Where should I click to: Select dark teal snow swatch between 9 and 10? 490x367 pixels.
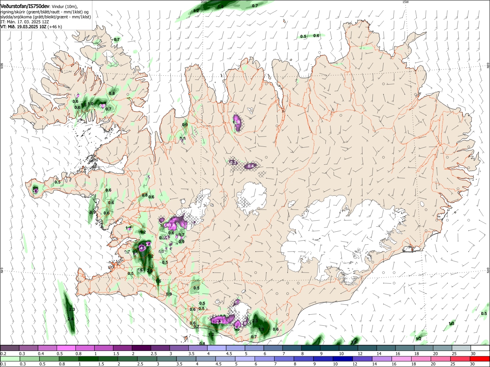tap(329, 348)
